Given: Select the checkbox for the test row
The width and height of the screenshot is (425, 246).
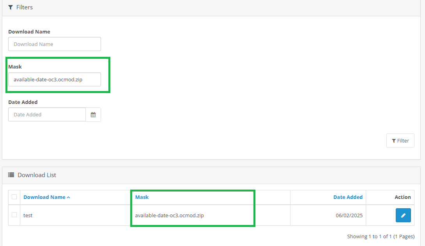Looking at the screenshot, I should point(14,215).
